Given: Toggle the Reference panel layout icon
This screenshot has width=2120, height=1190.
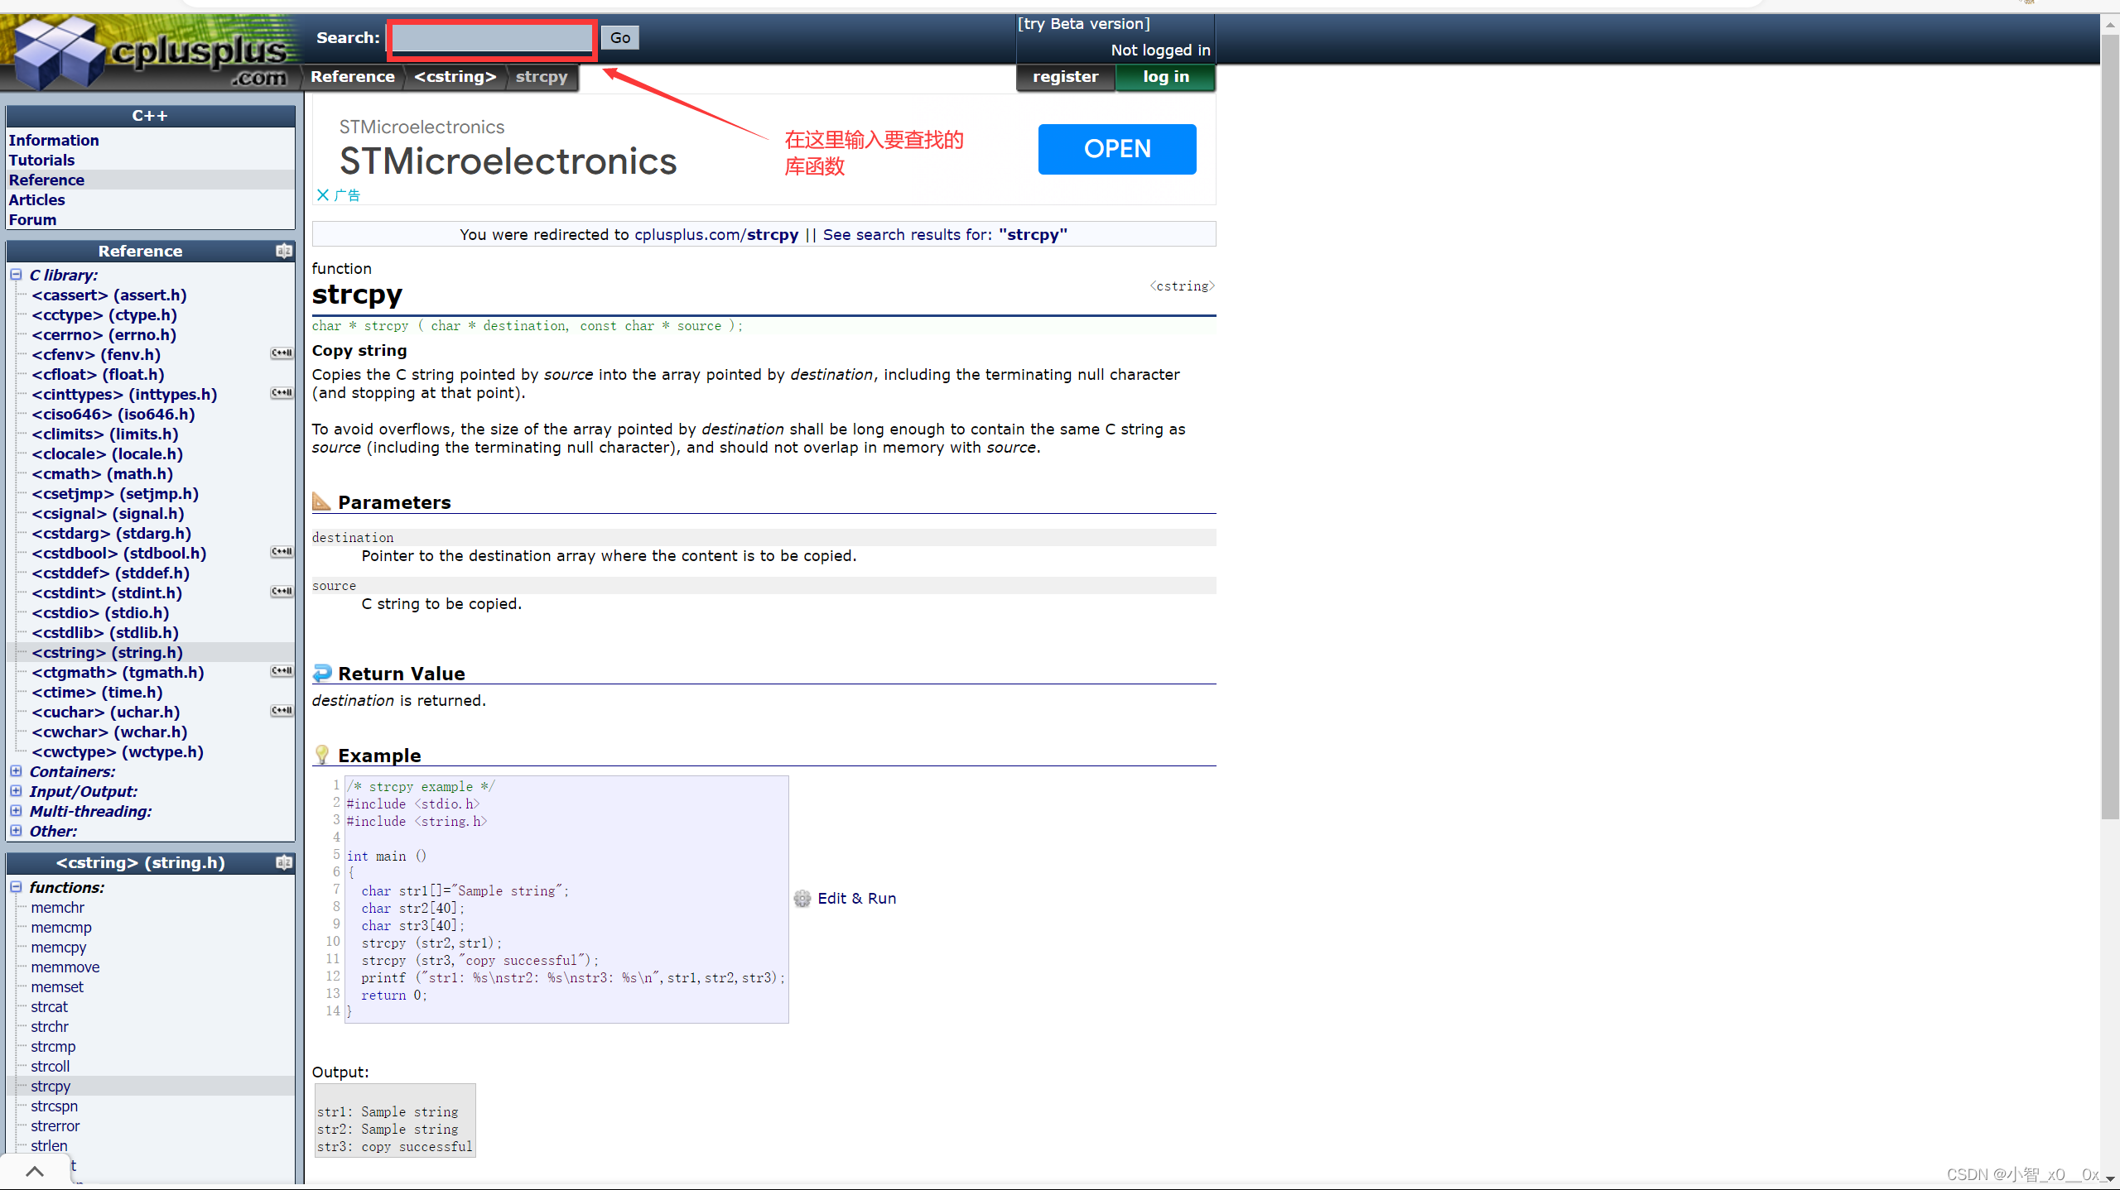Looking at the screenshot, I should [284, 251].
